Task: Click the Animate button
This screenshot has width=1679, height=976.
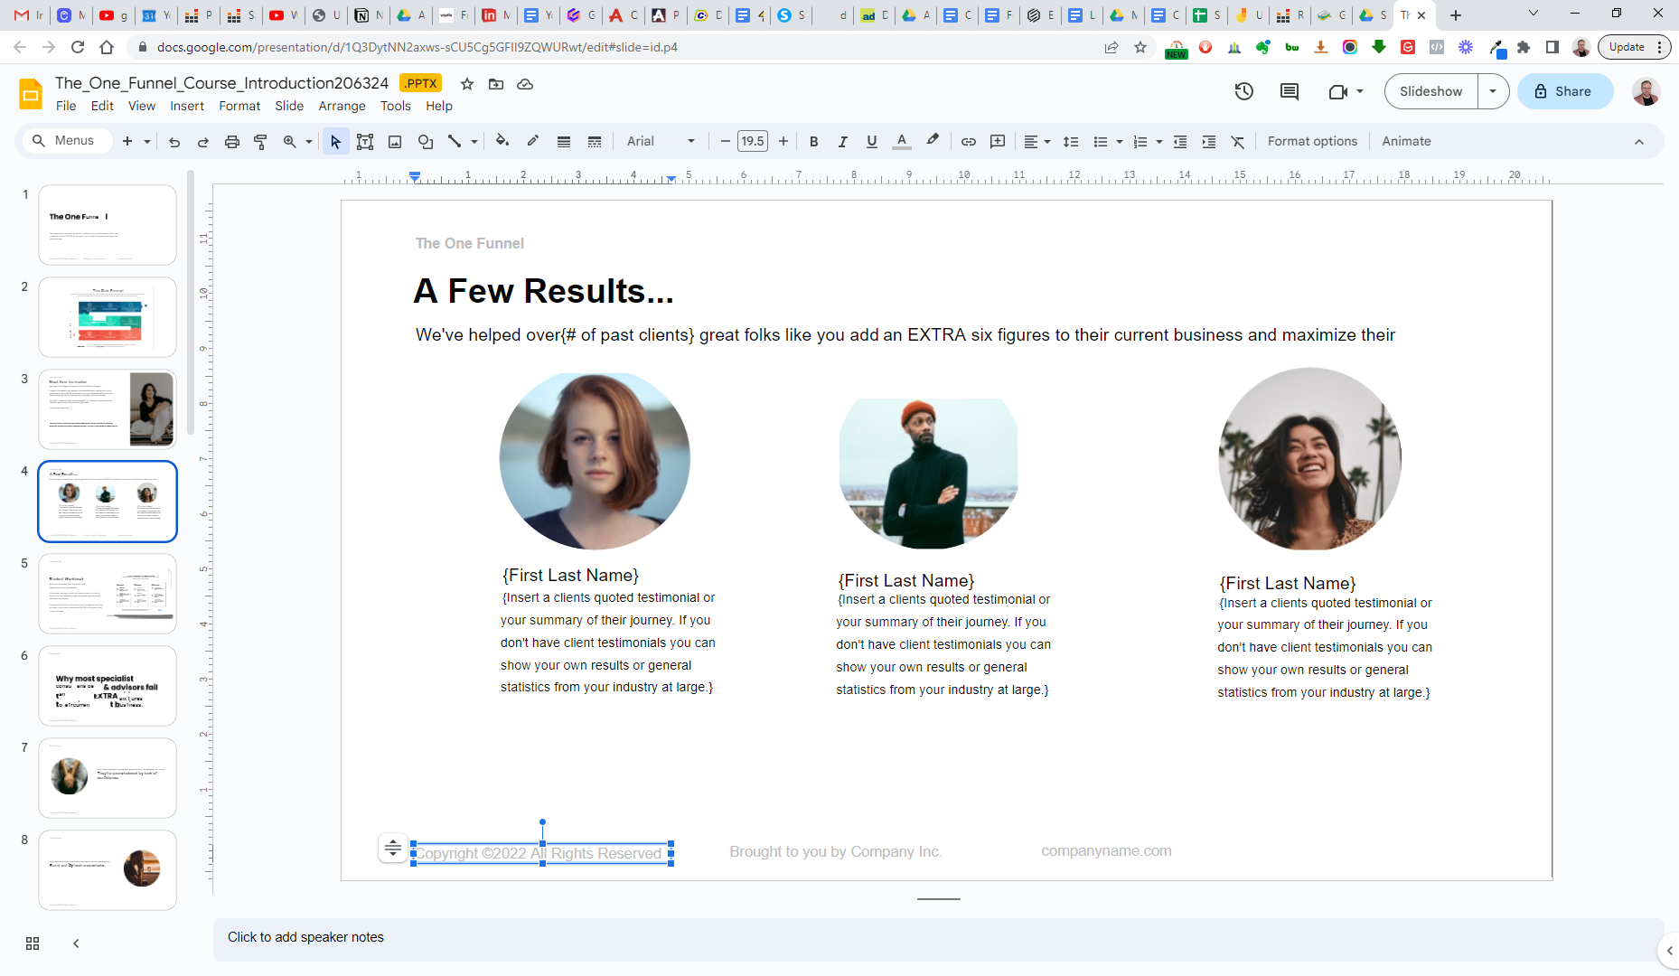Action: [x=1406, y=142]
